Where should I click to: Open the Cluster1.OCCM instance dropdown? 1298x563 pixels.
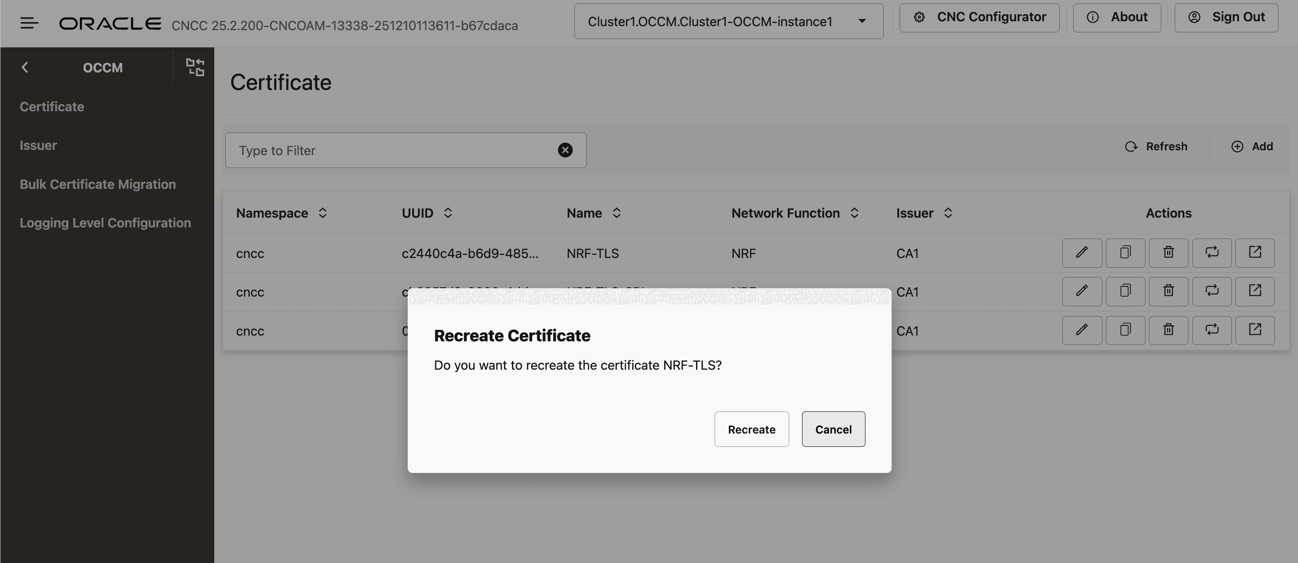728,21
